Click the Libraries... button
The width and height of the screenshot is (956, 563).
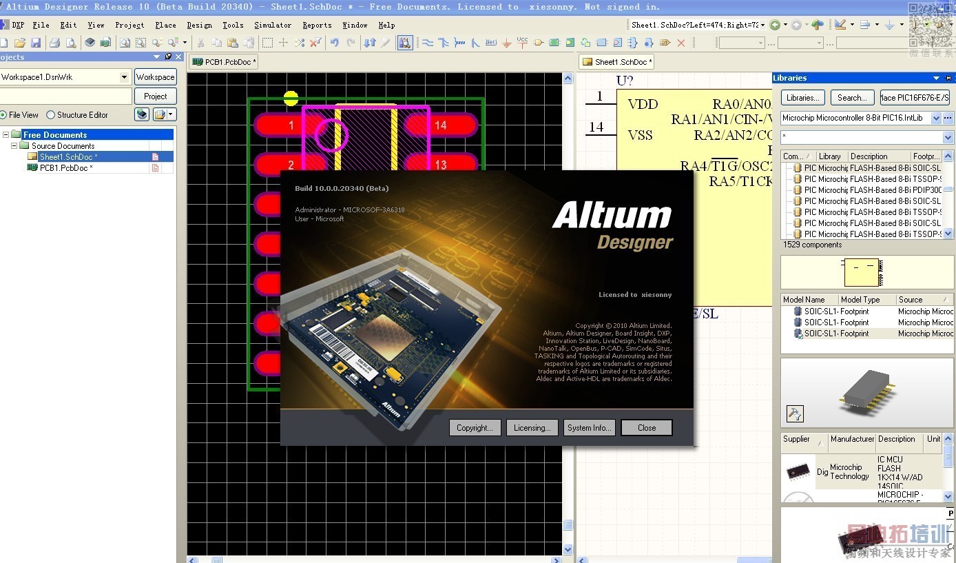click(x=803, y=98)
